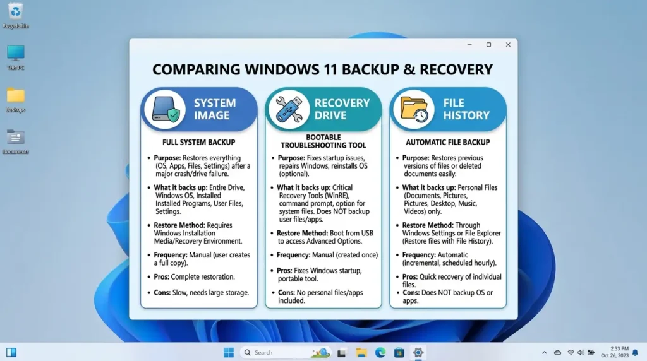647x361 pixels.
Task: Click the System Image drive shield icon
Action: (x=166, y=109)
